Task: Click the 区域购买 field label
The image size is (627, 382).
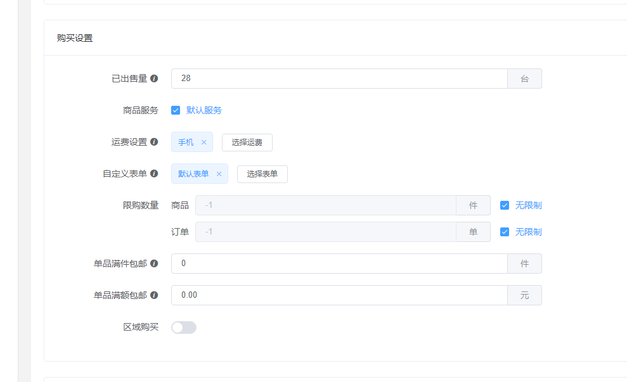Action: [141, 327]
